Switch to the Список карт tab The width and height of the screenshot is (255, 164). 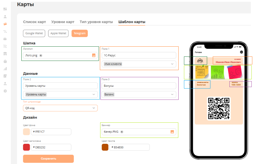point(34,22)
